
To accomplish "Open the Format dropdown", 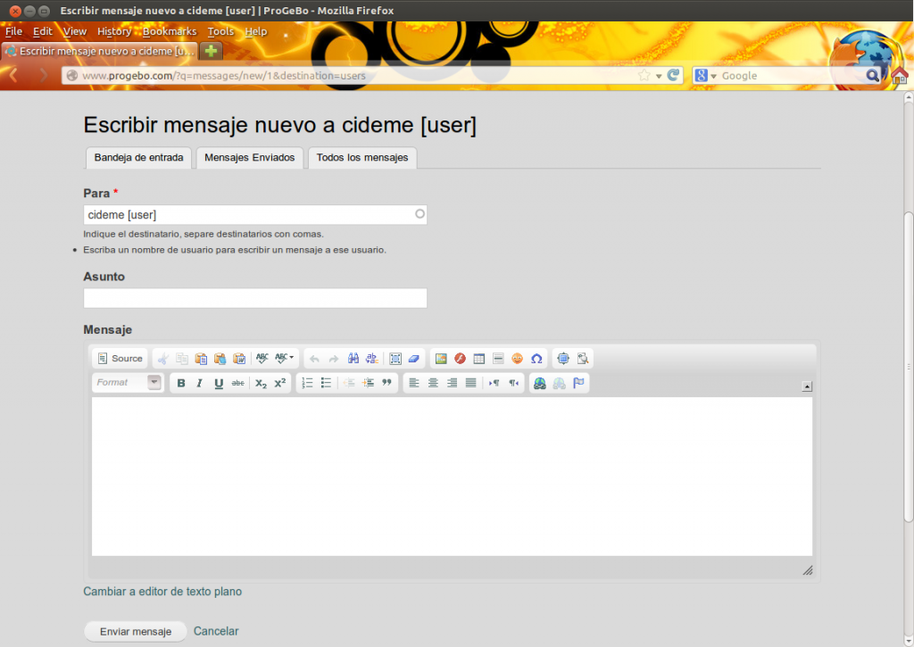I will (x=128, y=383).
